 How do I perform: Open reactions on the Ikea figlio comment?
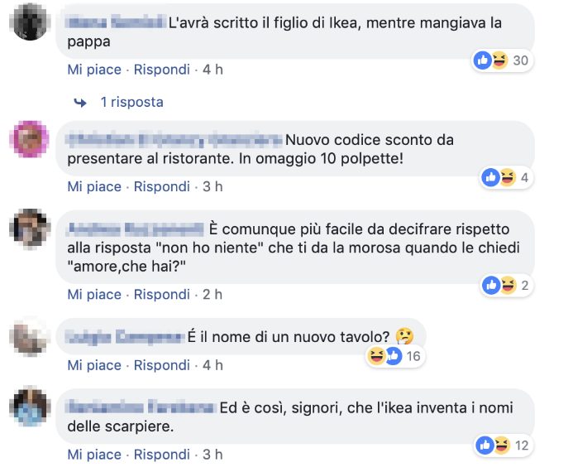(x=502, y=60)
